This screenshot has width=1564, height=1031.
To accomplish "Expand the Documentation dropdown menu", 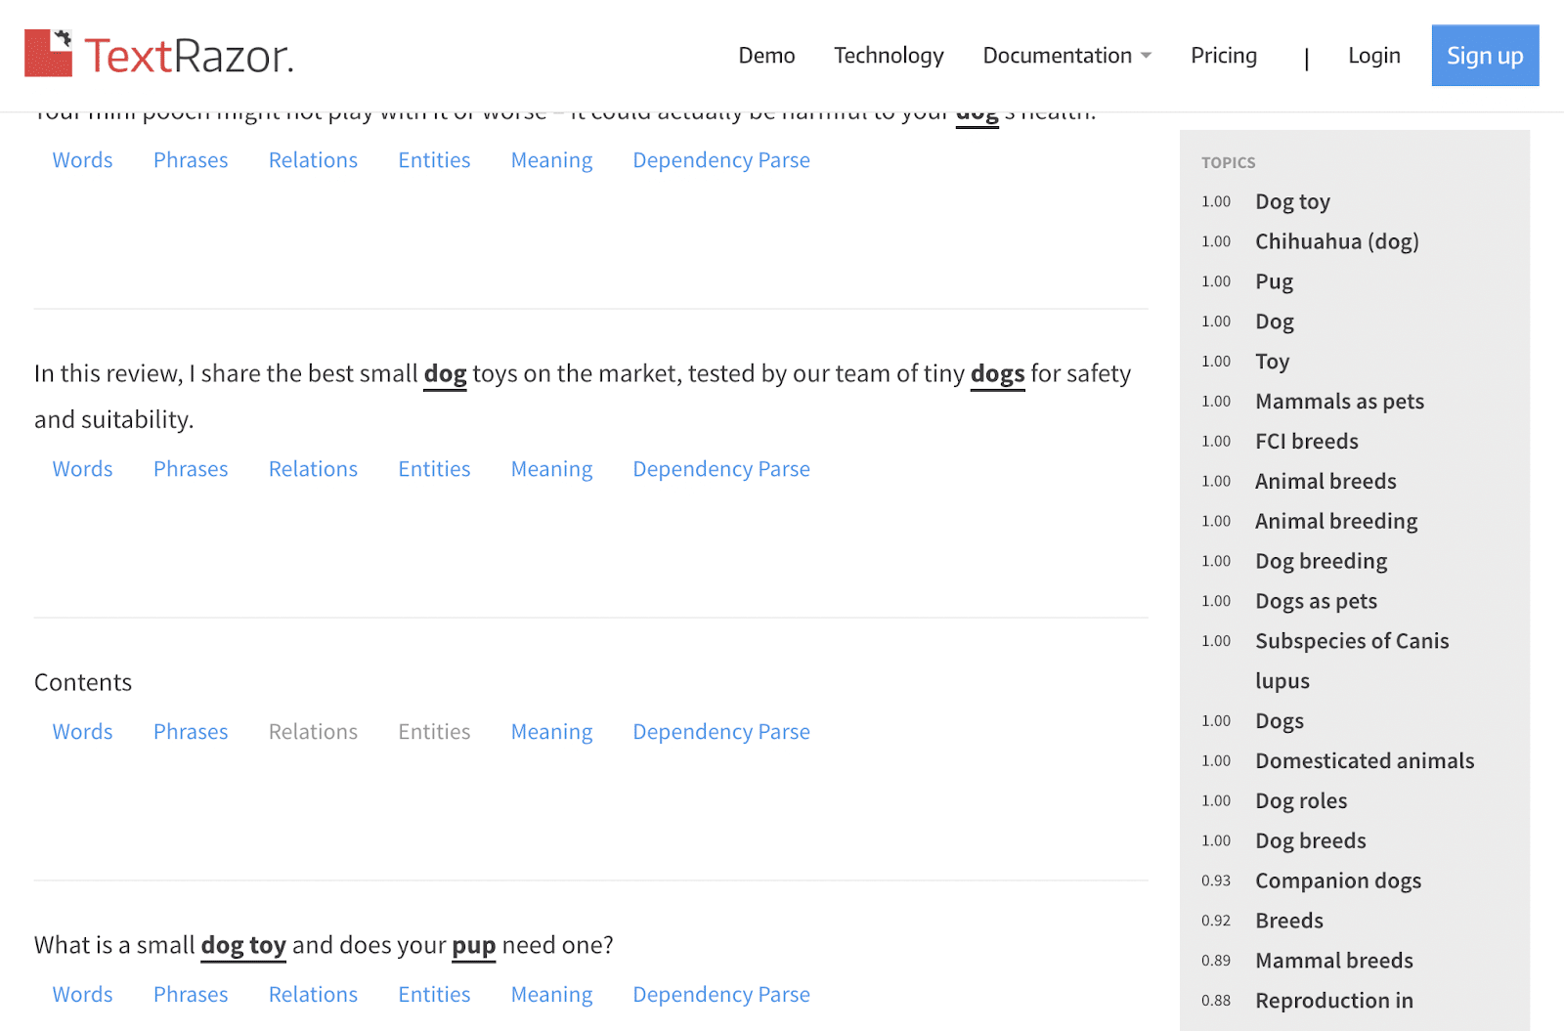I will [1066, 56].
